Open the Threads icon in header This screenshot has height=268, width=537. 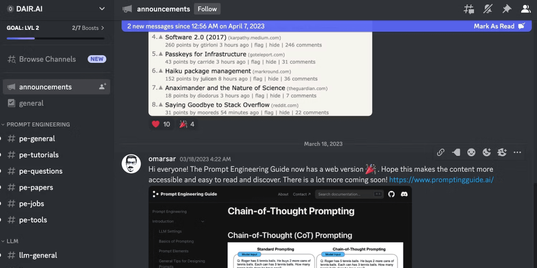click(469, 9)
